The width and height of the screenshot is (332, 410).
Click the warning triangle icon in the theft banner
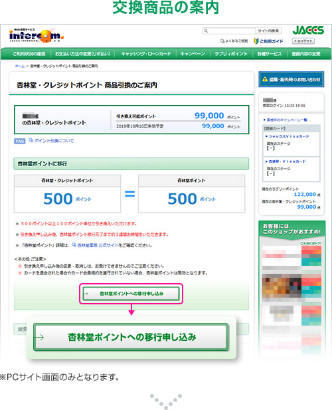(265, 79)
